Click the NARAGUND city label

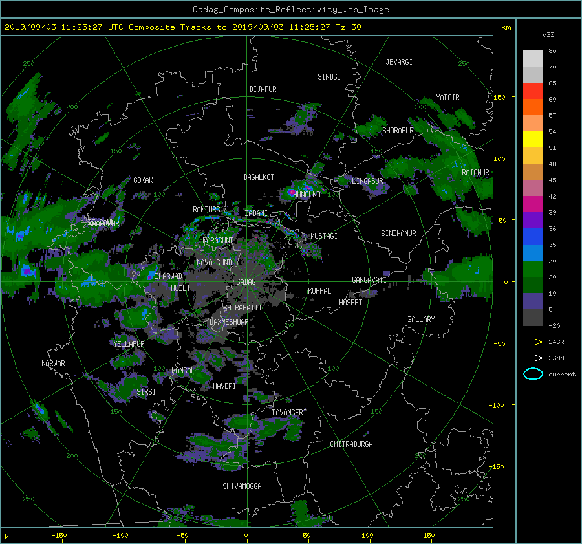[219, 240]
